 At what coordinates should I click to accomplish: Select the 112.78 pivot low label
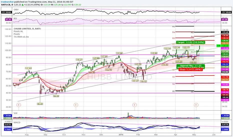[x=108, y=70]
